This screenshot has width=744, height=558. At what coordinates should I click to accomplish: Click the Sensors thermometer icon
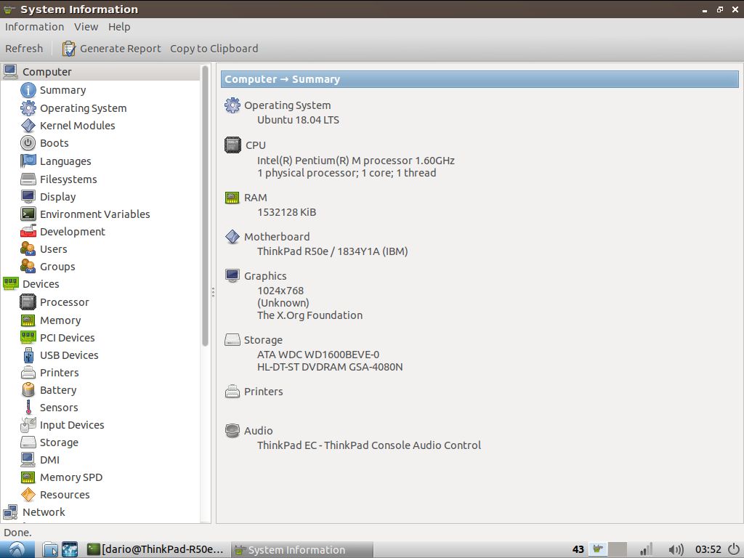pyautogui.click(x=28, y=407)
